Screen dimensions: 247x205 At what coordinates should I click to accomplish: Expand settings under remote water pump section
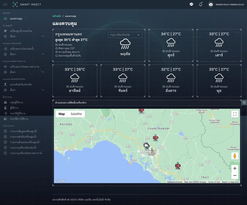[x=23, y=36]
